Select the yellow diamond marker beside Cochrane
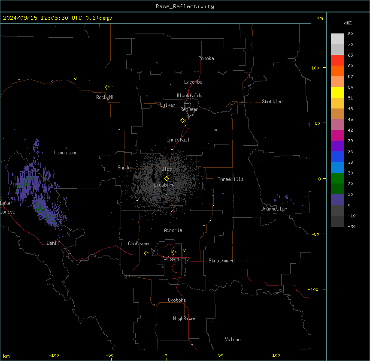Image resolution: width=370 pixels, height=361 pixels. (146, 253)
